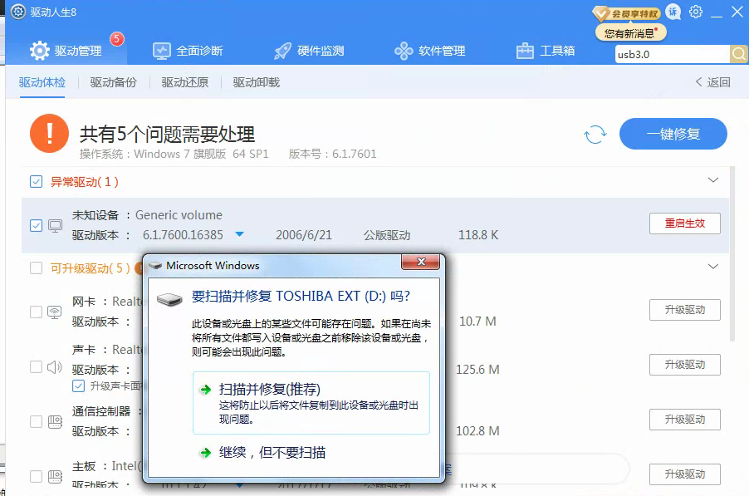Click green arrow beside 继续，但不要扫描
This screenshot has height=496, width=749.
pos(206,453)
